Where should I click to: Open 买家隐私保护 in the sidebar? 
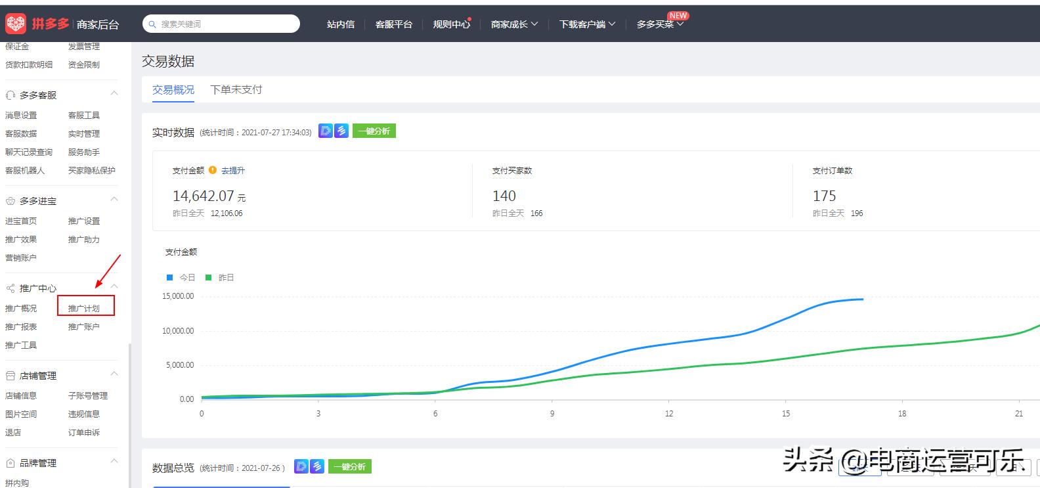[x=92, y=170]
